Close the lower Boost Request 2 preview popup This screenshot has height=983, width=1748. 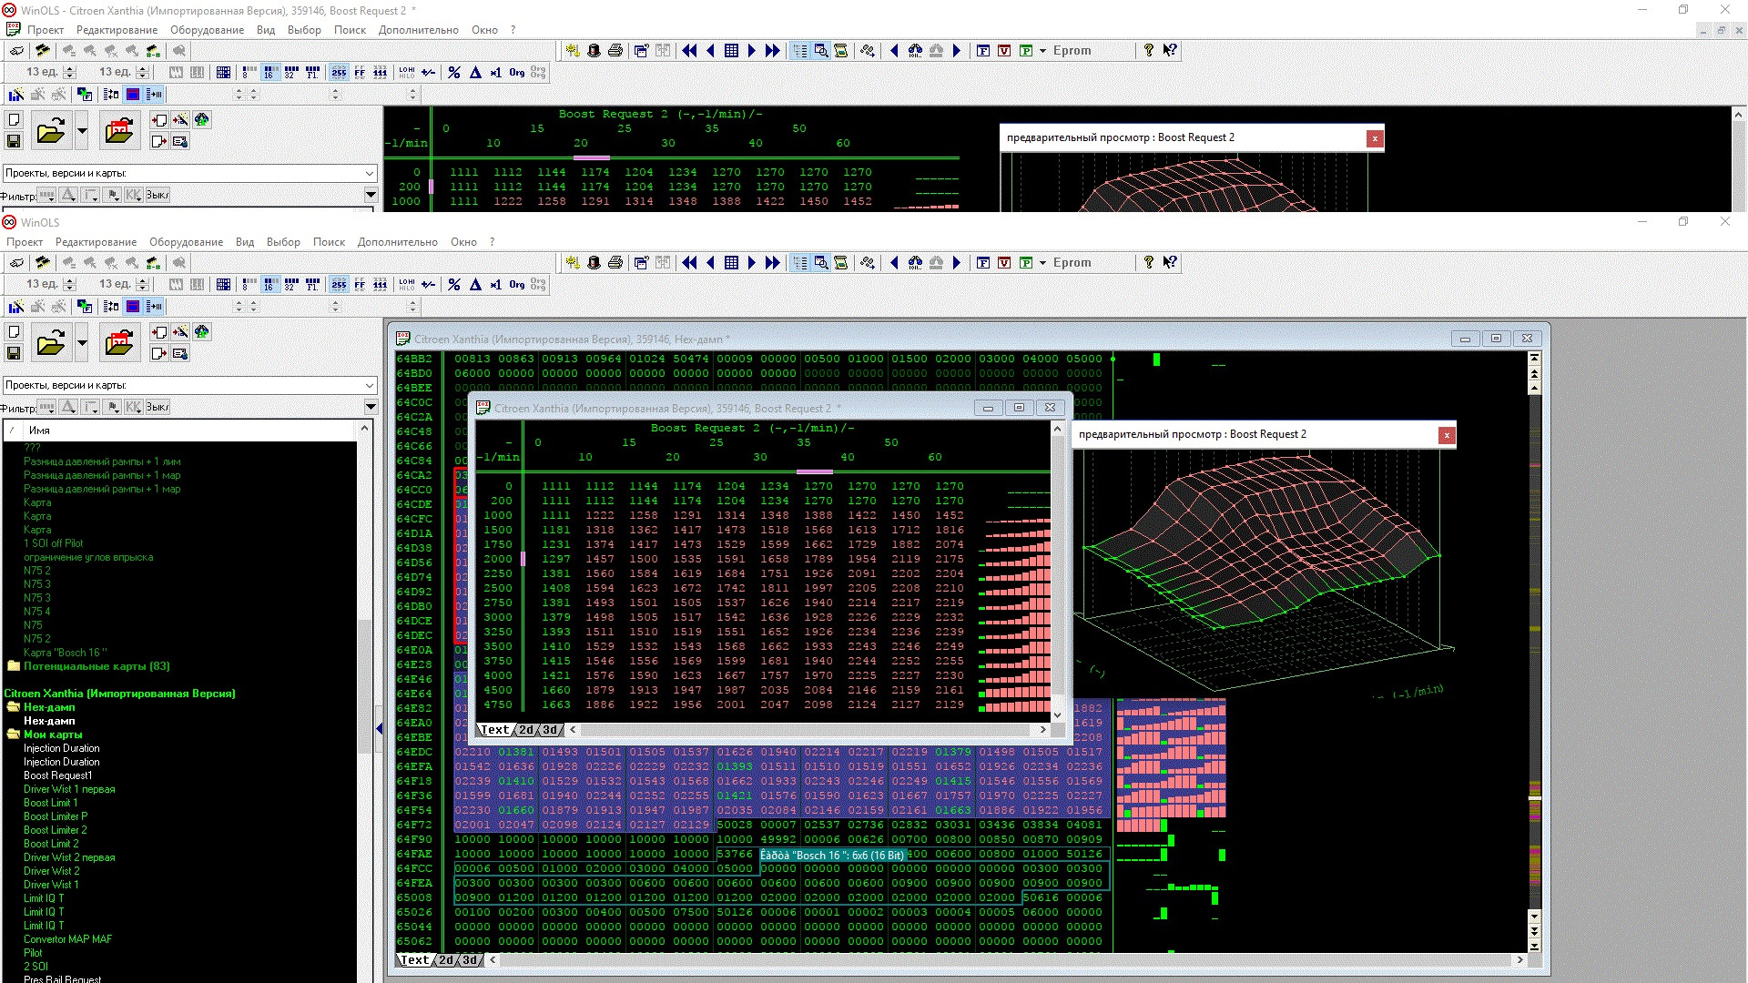tap(1446, 435)
